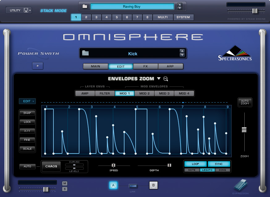
Task: Toggle SYNC mode on
Action: [x=219, y=164]
